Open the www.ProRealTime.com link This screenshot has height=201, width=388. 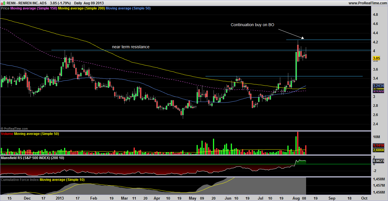pyautogui.click(x=368, y=3)
